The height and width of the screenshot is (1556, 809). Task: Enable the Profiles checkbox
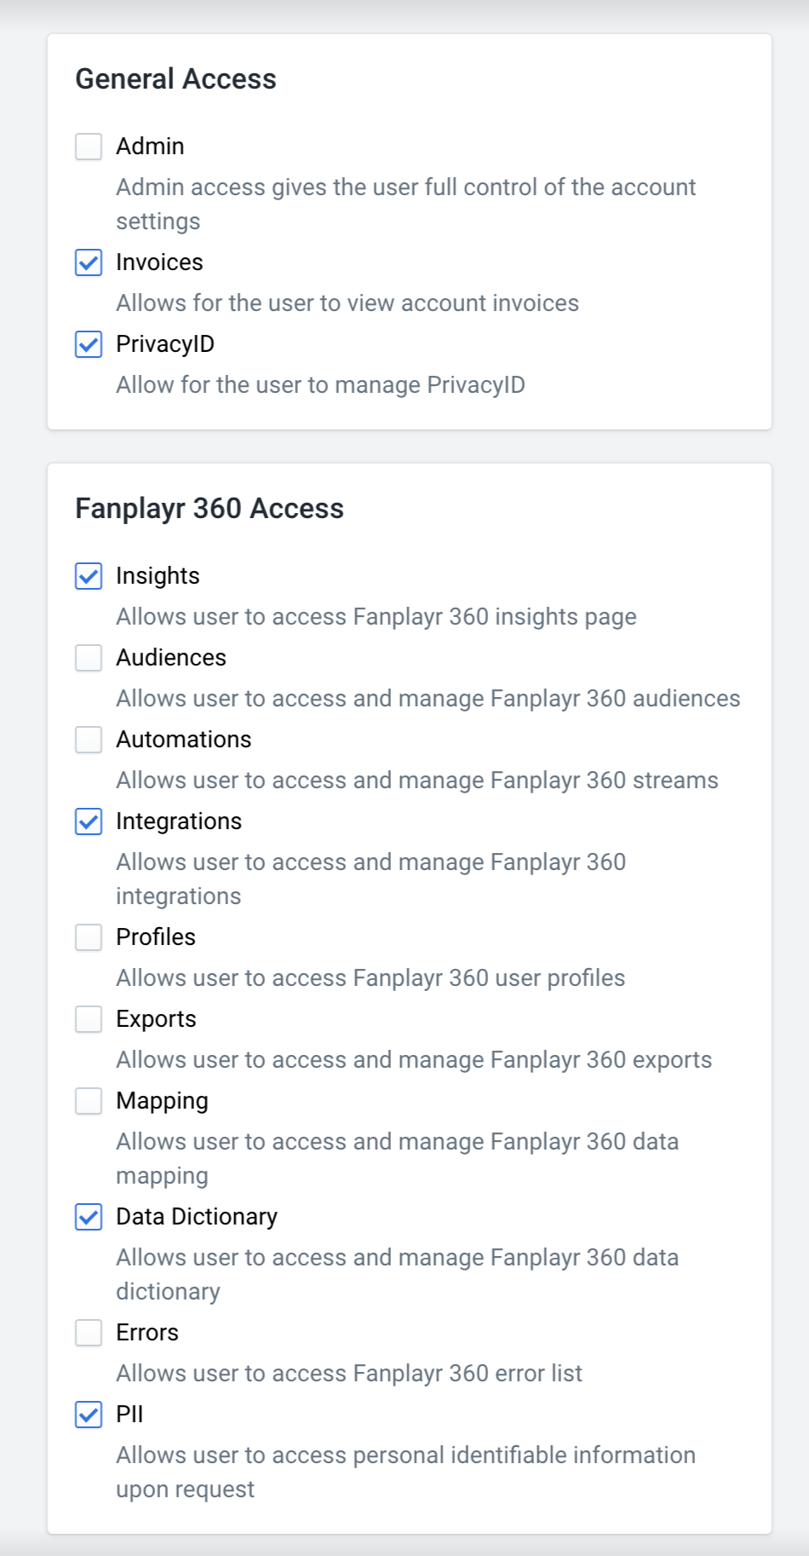coord(89,937)
